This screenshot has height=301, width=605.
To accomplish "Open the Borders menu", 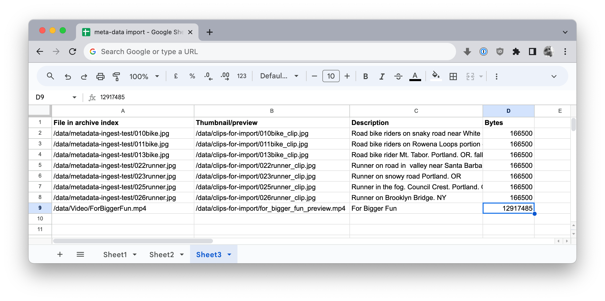I will (453, 76).
